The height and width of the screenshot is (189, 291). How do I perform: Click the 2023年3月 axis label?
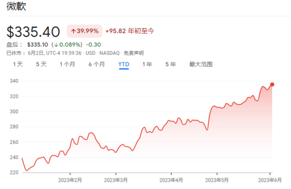tap(116, 180)
